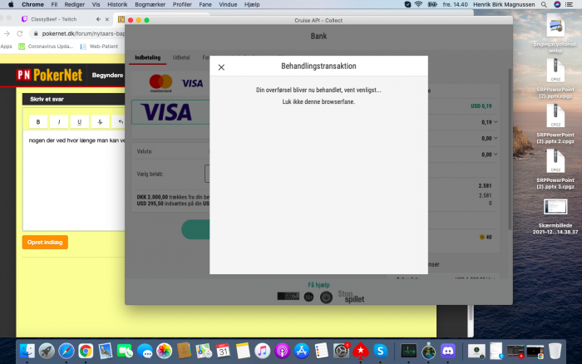Switch to the Udbetal tab in Bank
Screen dimensions: 582x364
pos(181,57)
